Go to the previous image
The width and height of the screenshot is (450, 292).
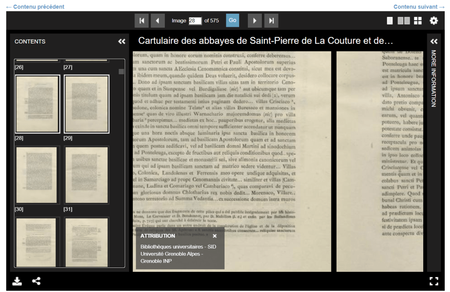(x=157, y=21)
